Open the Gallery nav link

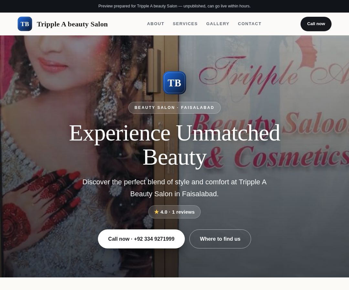218,24
